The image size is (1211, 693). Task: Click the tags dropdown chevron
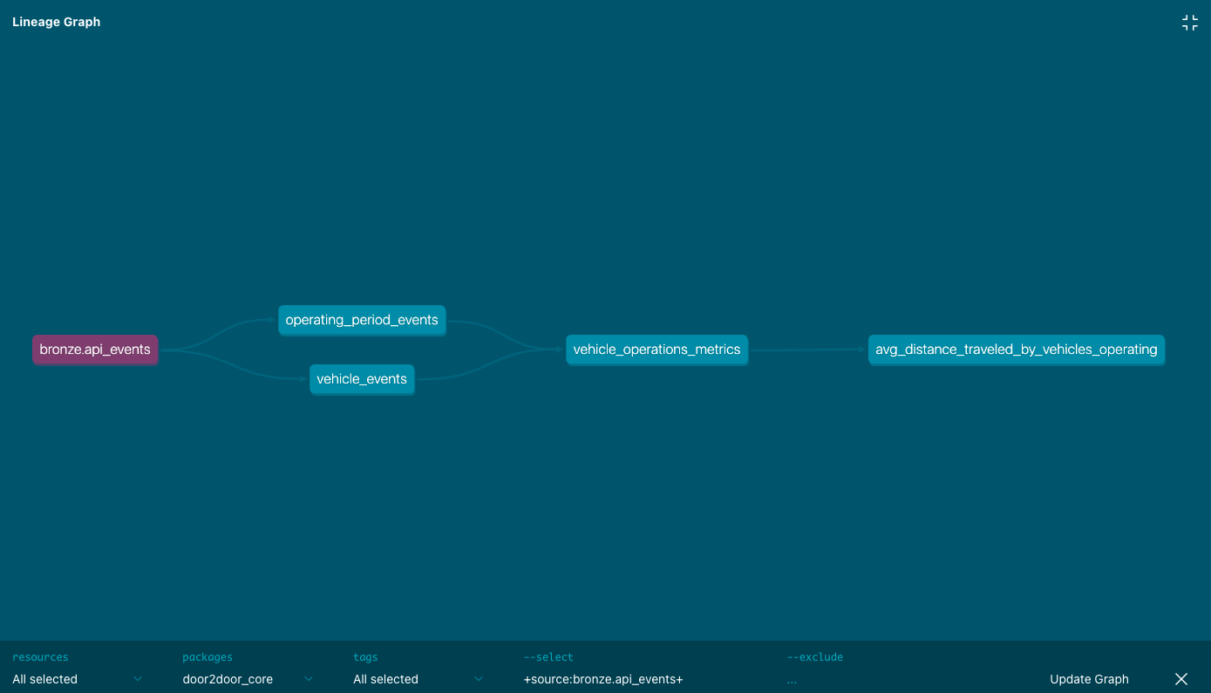(478, 679)
